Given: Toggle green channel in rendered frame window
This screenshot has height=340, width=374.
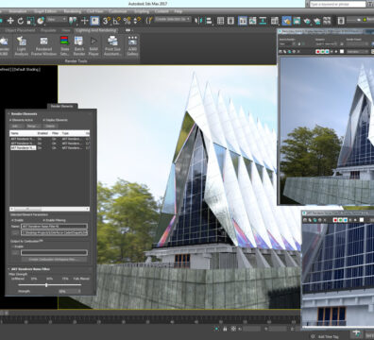Looking at the screenshot, I should coord(323,52).
